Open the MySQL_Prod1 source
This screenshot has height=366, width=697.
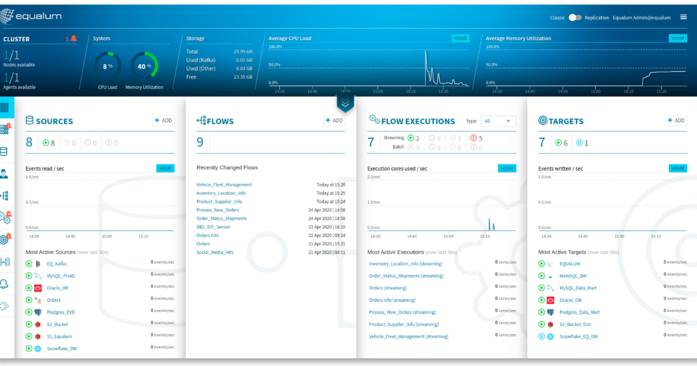(x=61, y=276)
